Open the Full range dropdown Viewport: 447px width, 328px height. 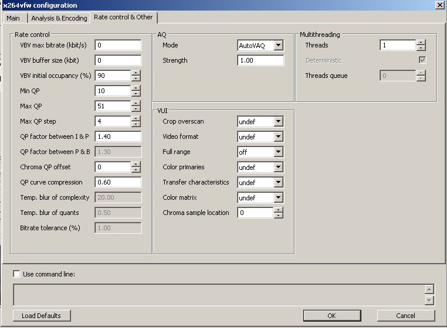[278, 152]
